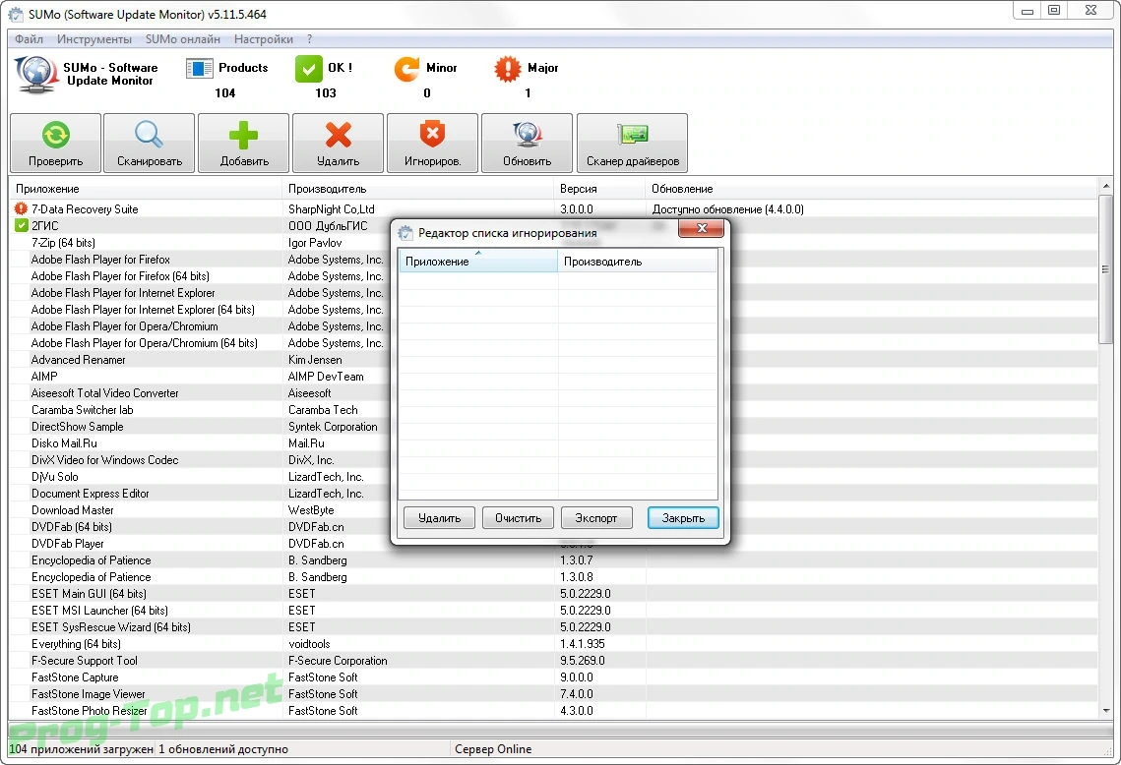Select the 7-Data Recovery Suite row
Screen dimensions: 1121x765
pos(553,208)
